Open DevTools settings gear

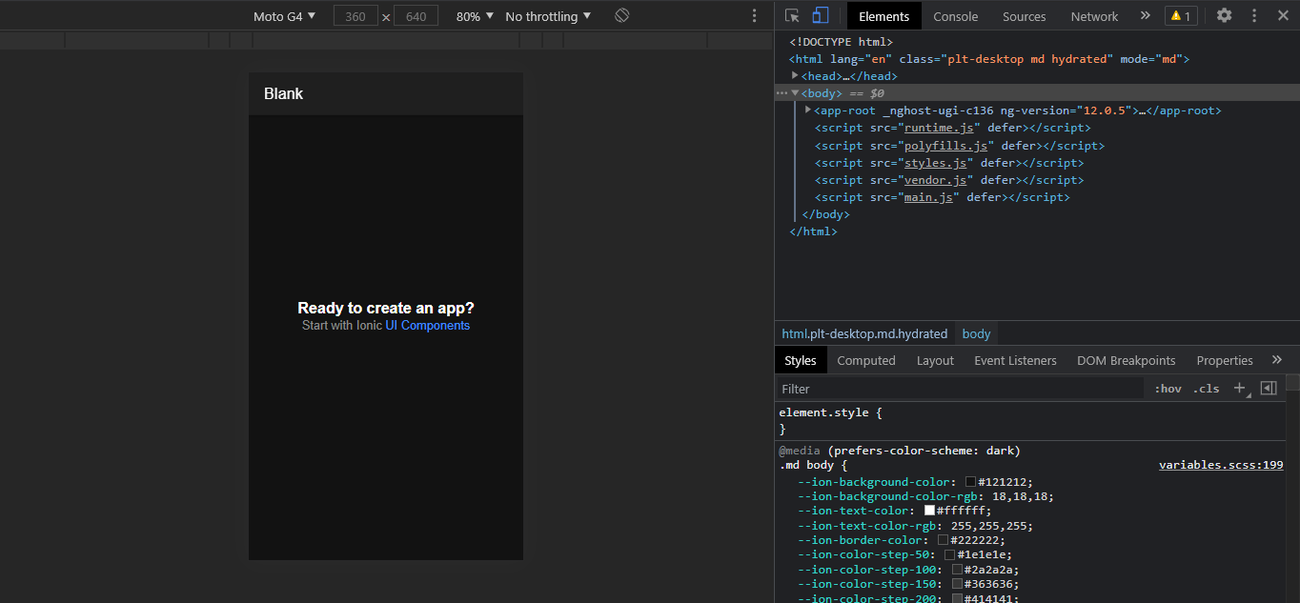1225,15
